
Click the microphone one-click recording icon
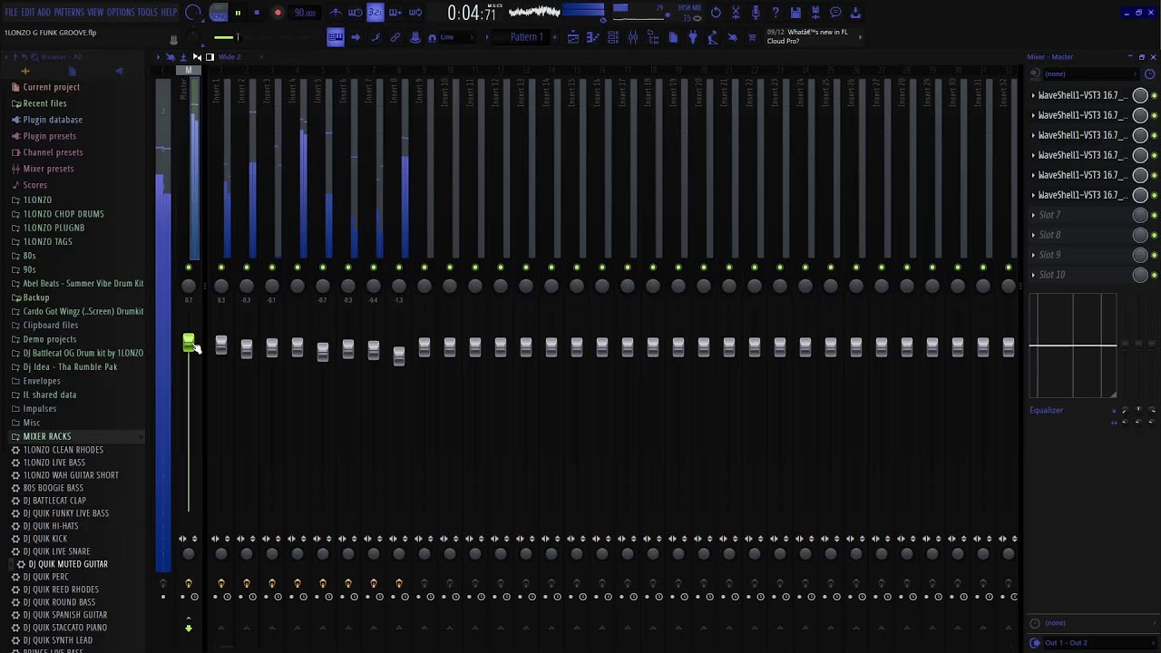pyautogui.click(x=756, y=13)
